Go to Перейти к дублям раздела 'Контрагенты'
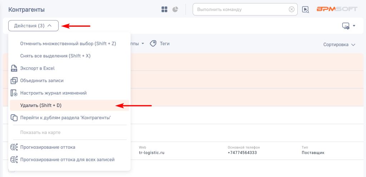 click(65, 117)
